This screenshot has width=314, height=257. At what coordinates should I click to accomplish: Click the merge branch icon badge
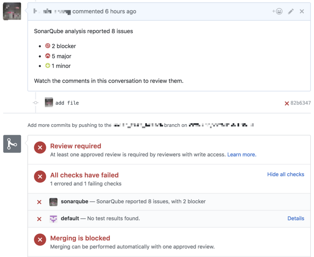pos(12,144)
